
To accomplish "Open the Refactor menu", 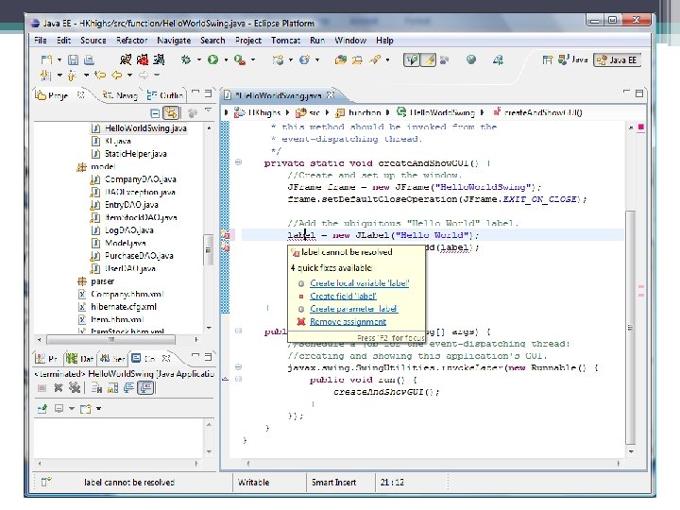I will (131, 41).
